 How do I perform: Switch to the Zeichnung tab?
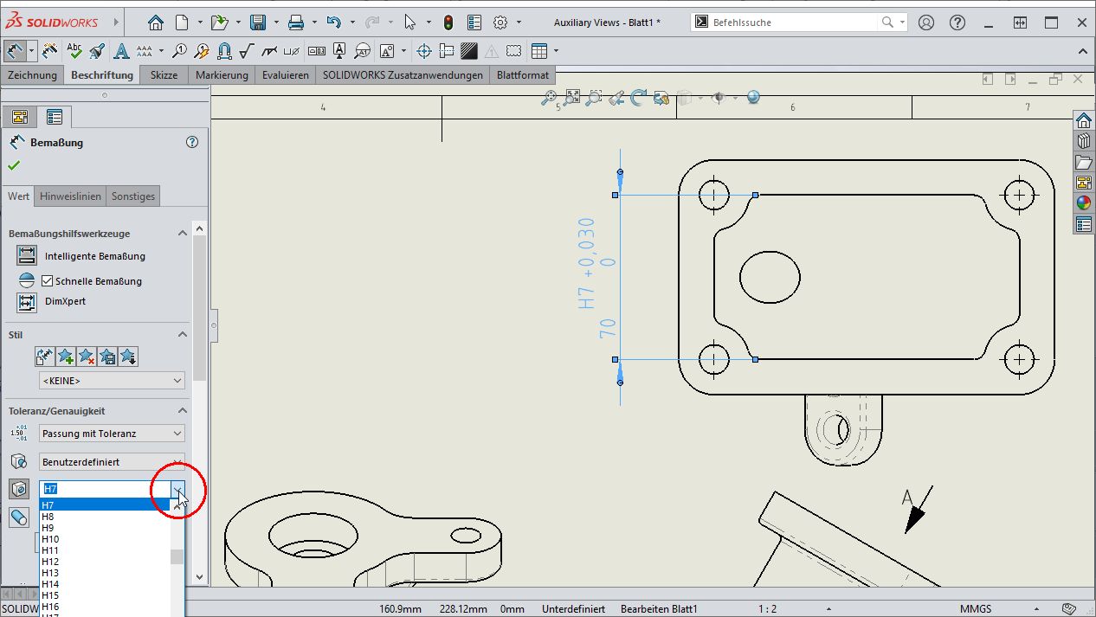[32, 75]
